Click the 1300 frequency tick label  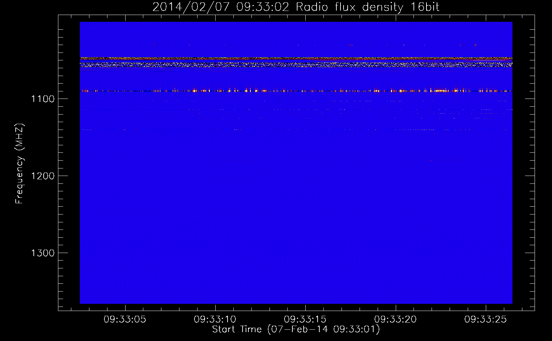click(43, 253)
